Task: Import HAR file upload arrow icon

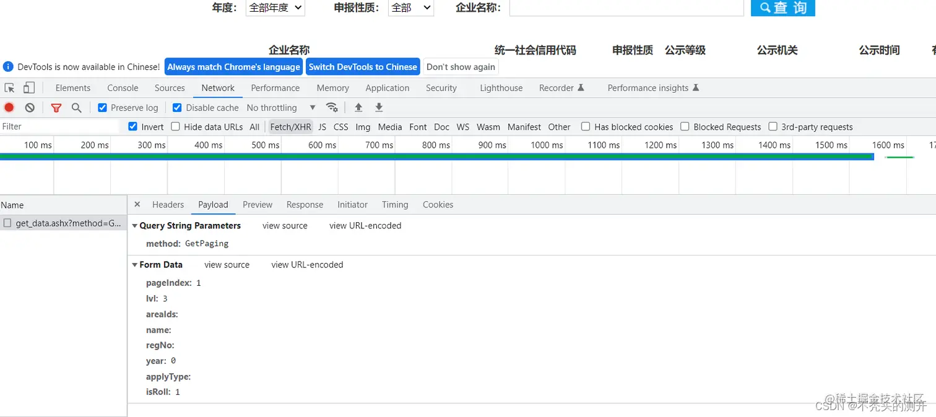Action: 358,108
